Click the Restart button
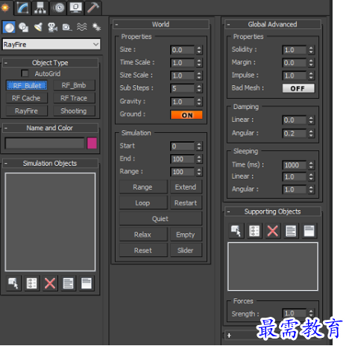The image size is (349, 352). tap(186, 203)
